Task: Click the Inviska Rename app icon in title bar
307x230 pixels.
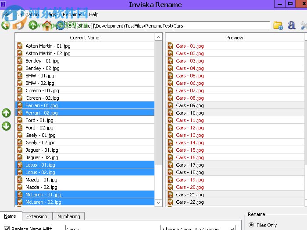Action: (x=4, y=4)
